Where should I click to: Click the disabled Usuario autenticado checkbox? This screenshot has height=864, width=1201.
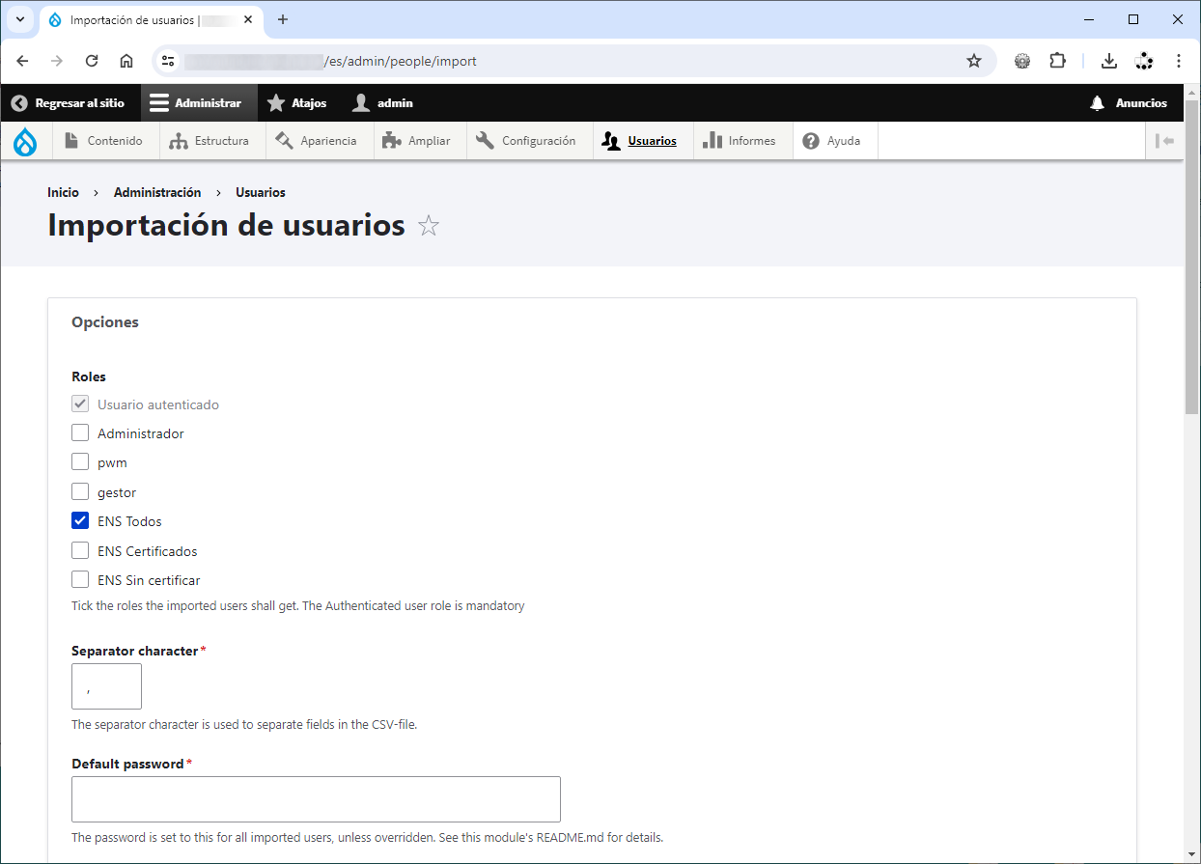pyautogui.click(x=80, y=404)
